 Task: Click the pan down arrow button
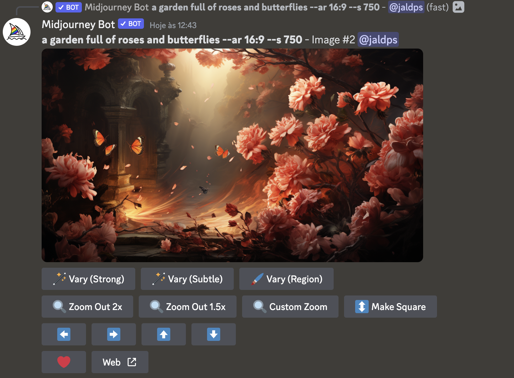pos(214,334)
